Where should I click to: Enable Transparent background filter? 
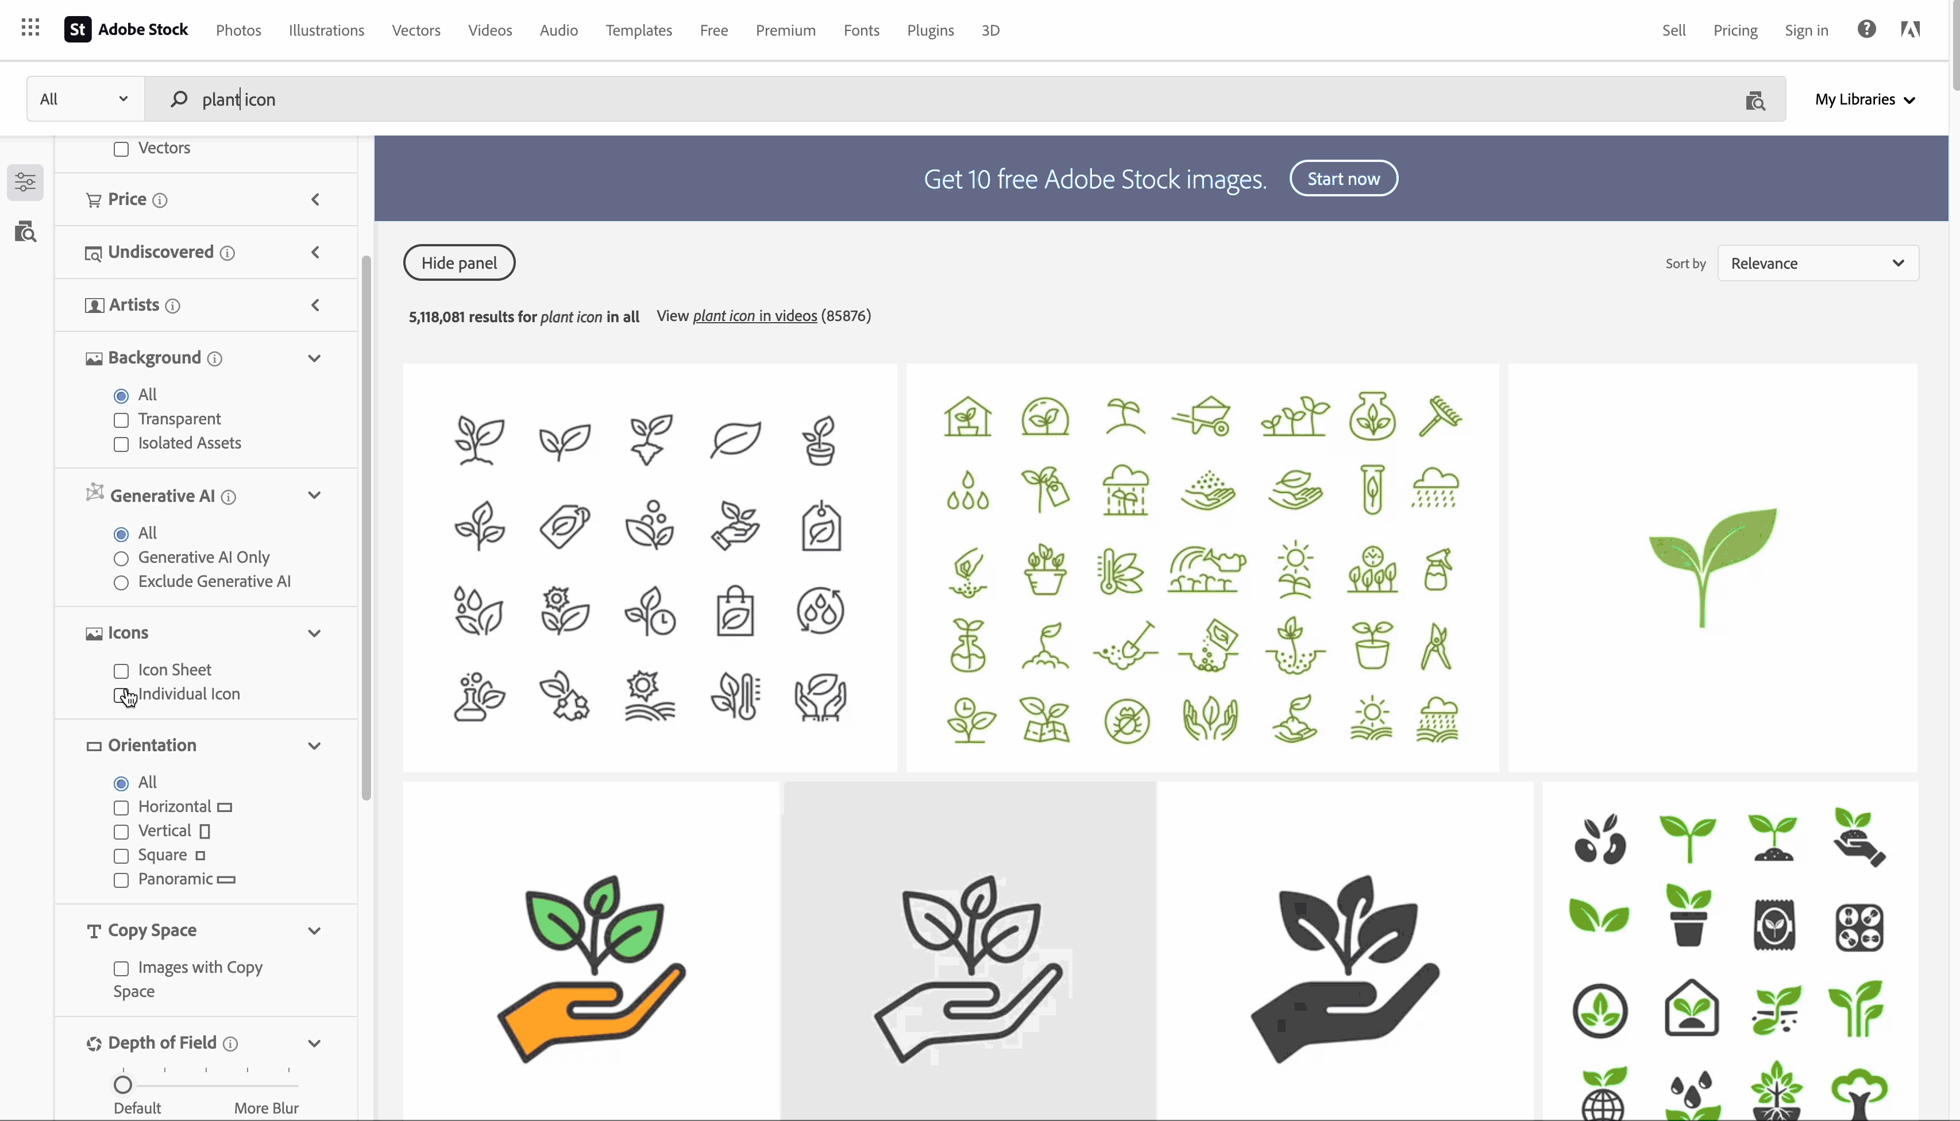click(x=120, y=420)
